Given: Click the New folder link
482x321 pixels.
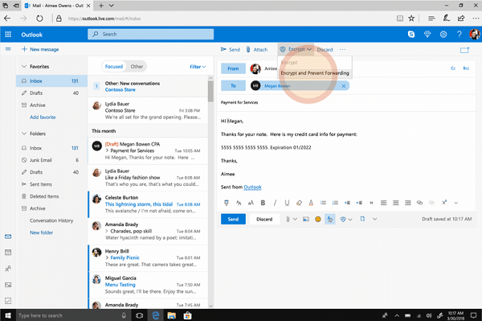Looking at the screenshot, I should coord(41,233).
